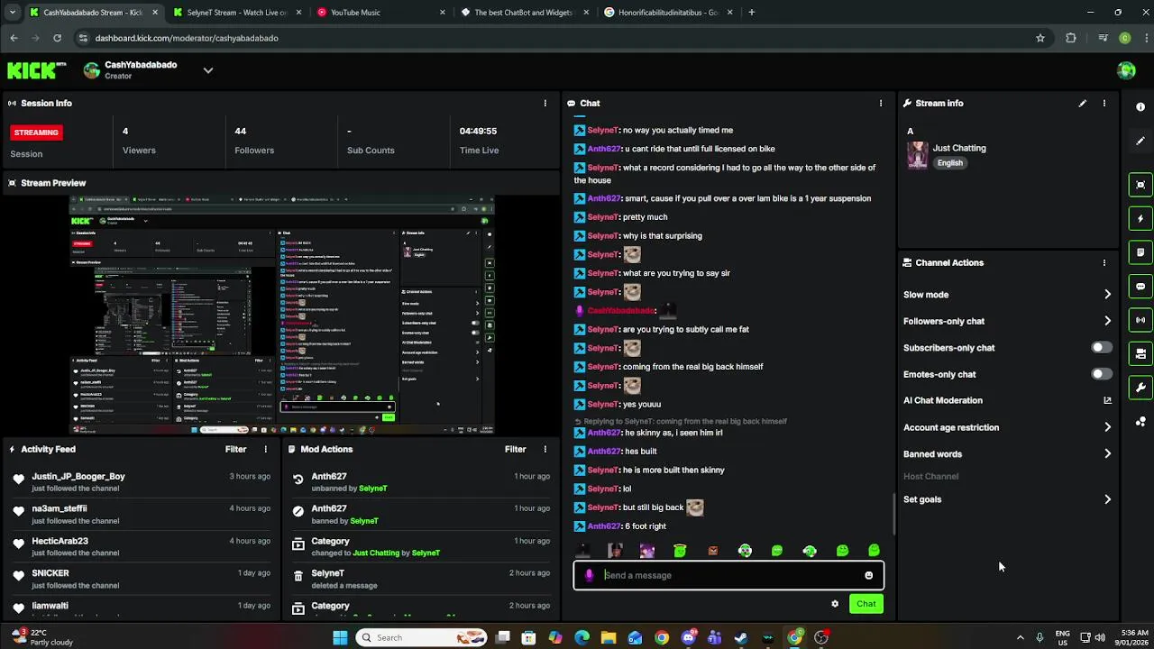
Task: Open the Activity Feed Filter
Action: (235, 449)
